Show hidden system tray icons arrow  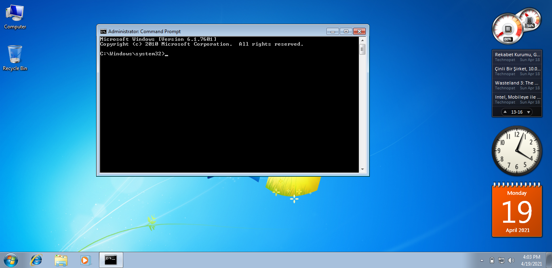pos(482,260)
